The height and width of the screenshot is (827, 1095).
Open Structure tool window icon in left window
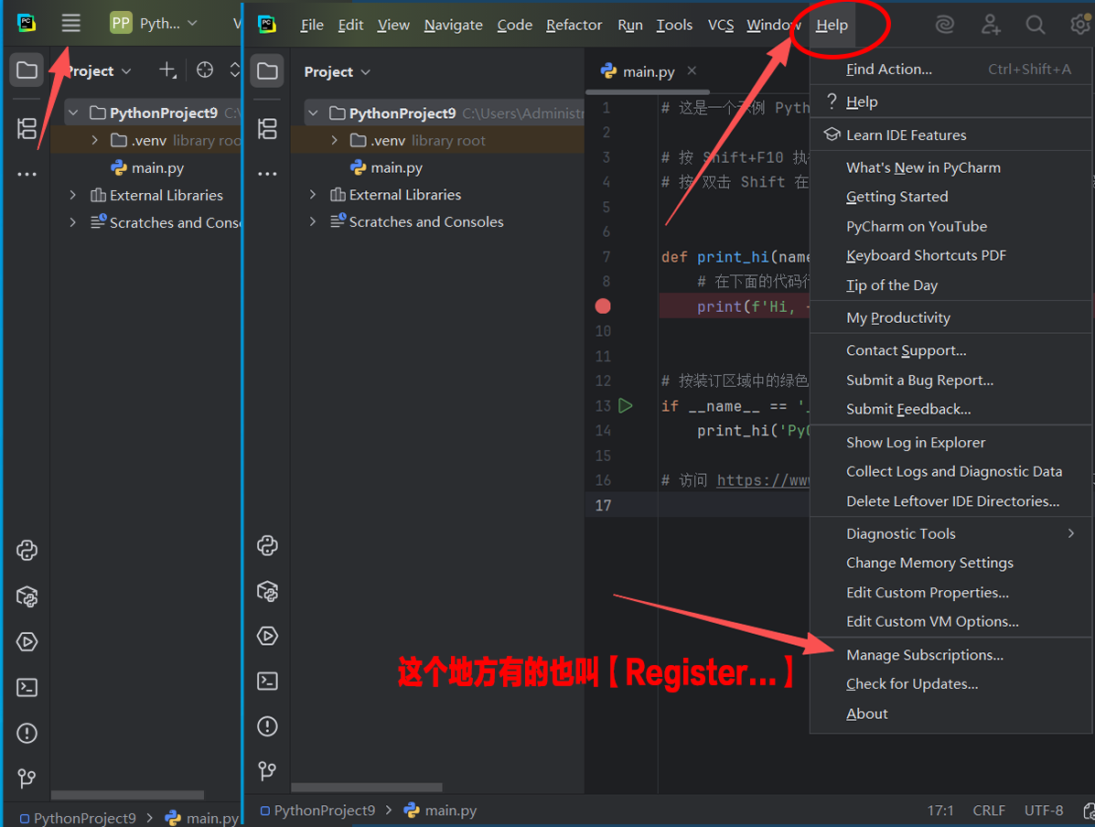tap(27, 128)
